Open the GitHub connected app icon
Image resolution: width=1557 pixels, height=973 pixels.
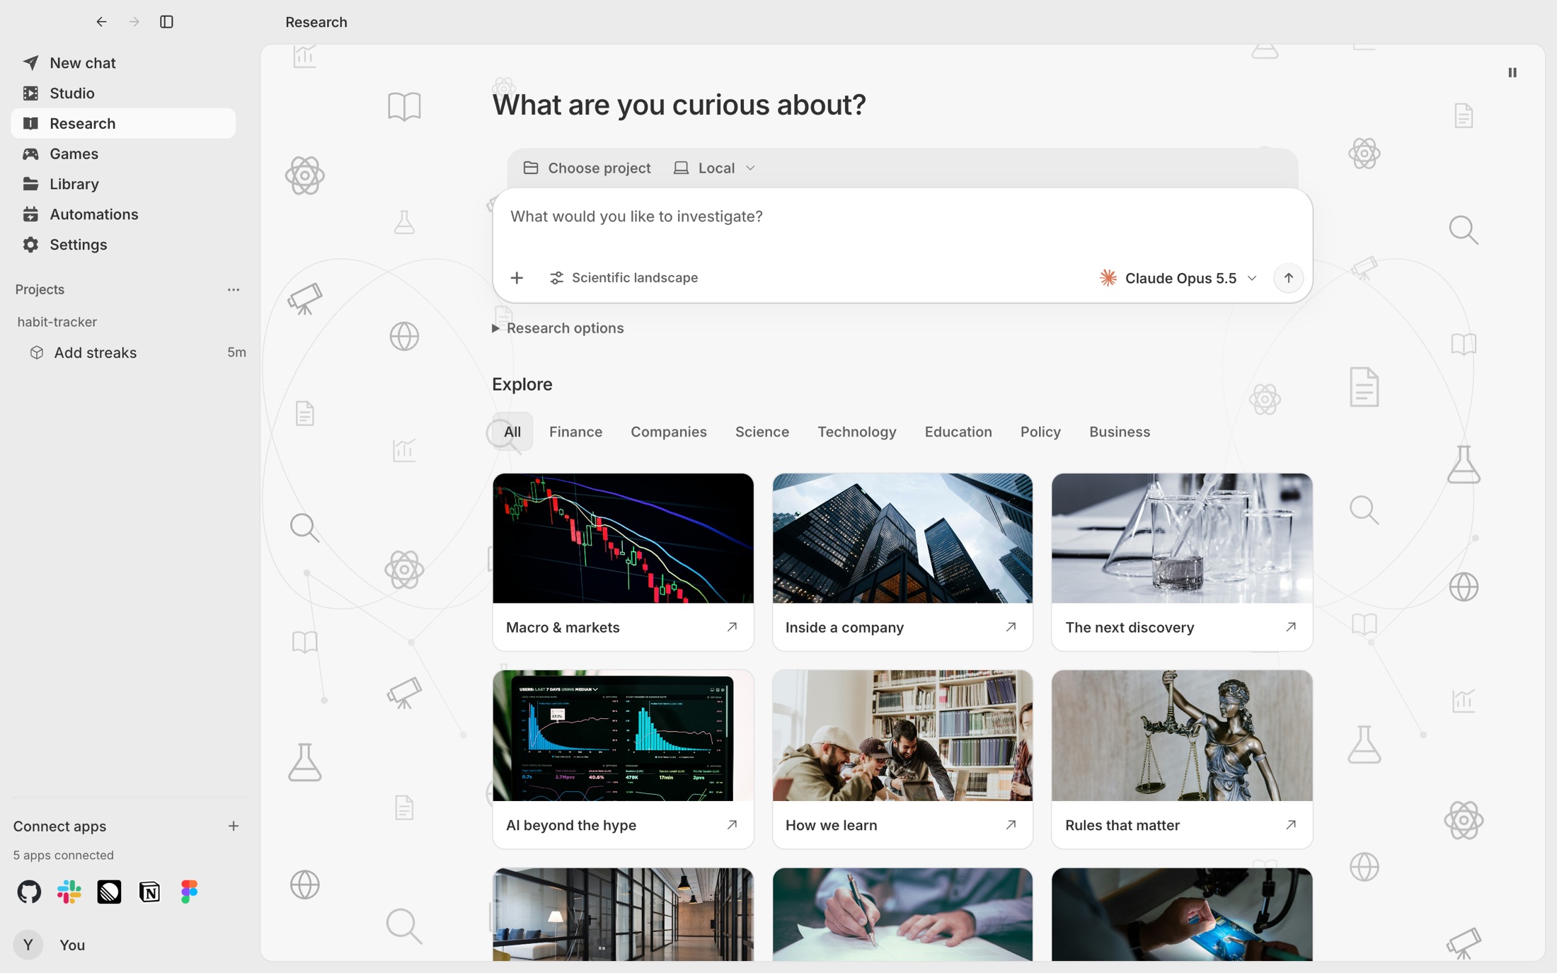(x=29, y=892)
